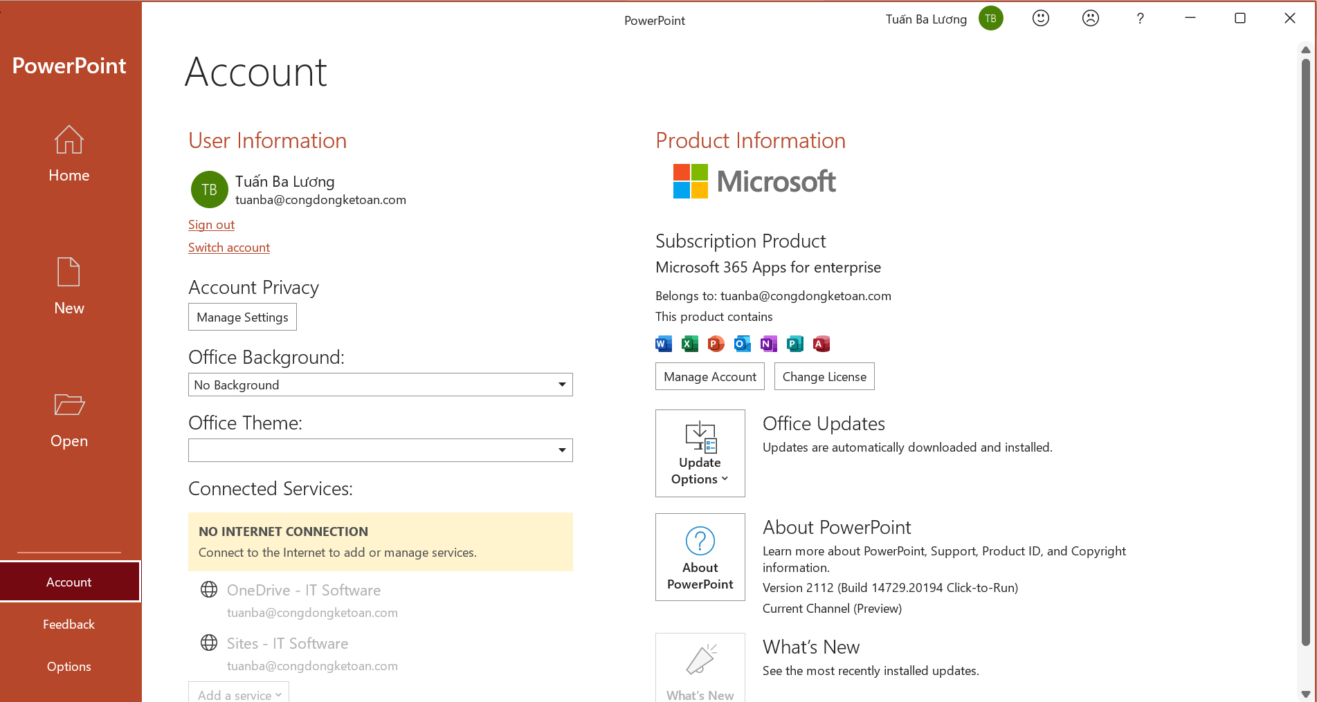Send a smile feedback face icon
This screenshot has width=1317, height=702.
point(1041,19)
